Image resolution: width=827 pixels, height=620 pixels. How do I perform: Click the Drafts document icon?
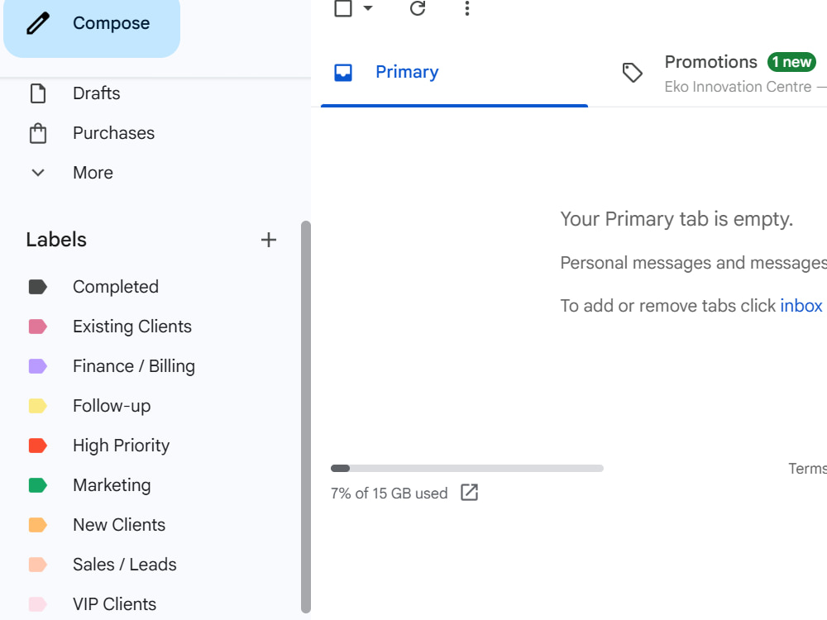(x=38, y=93)
